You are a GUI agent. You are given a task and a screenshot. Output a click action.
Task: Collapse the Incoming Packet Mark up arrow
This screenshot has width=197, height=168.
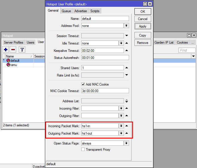coord(127,126)
